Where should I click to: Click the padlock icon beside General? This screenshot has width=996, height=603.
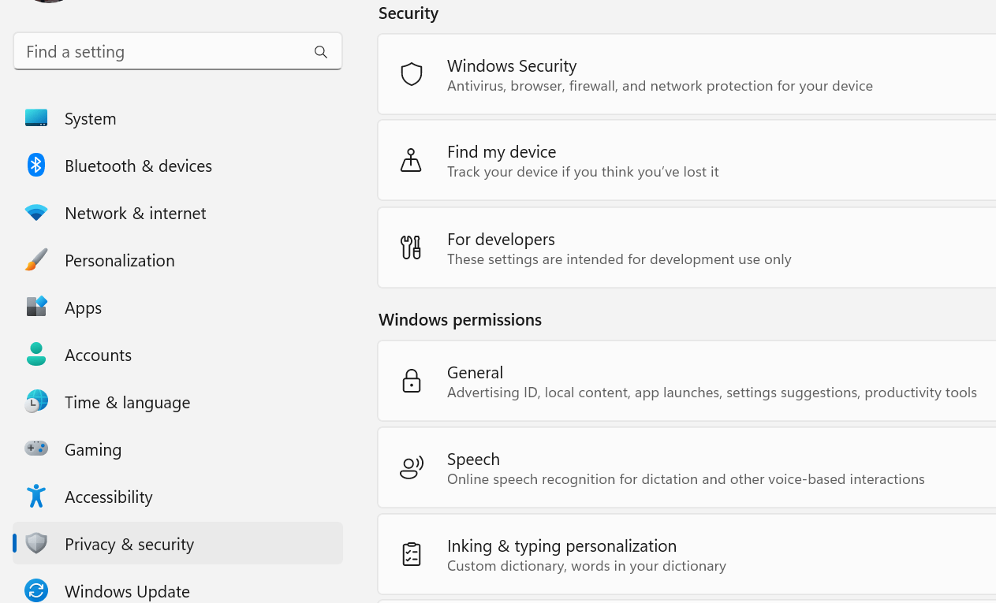pyautogui.click(x=412, y=381)
